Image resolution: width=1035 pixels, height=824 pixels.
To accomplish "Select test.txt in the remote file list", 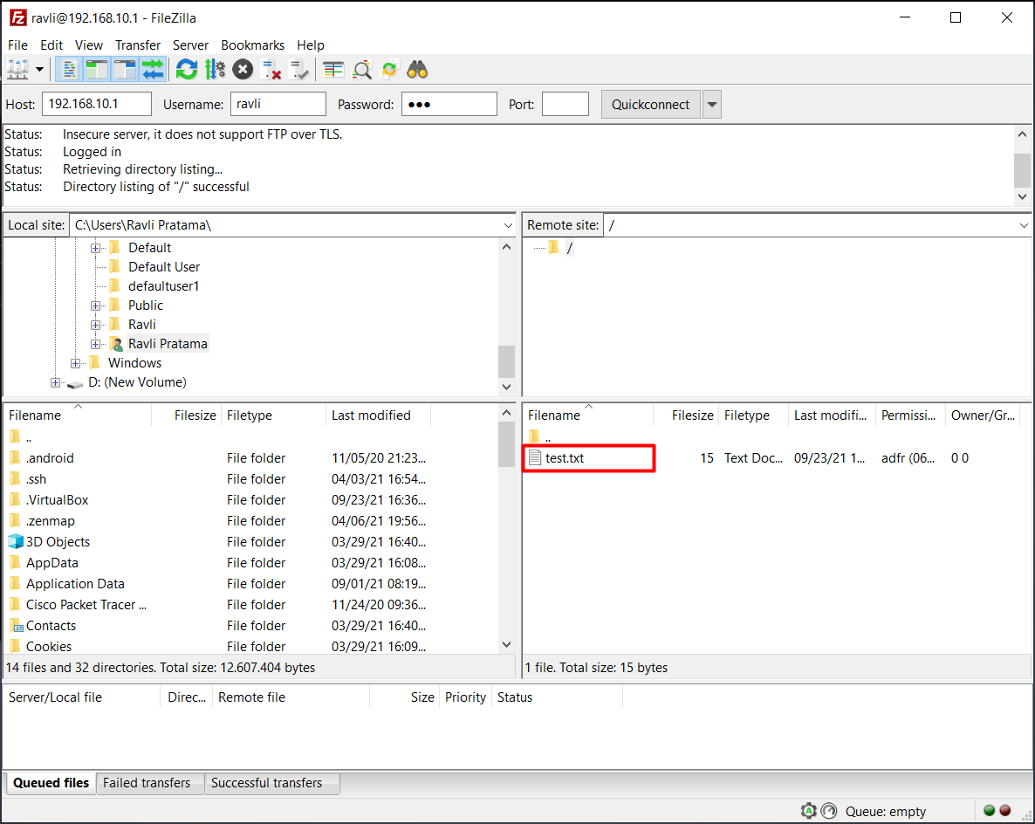I will pyautogui.click(x=565, y=458).
